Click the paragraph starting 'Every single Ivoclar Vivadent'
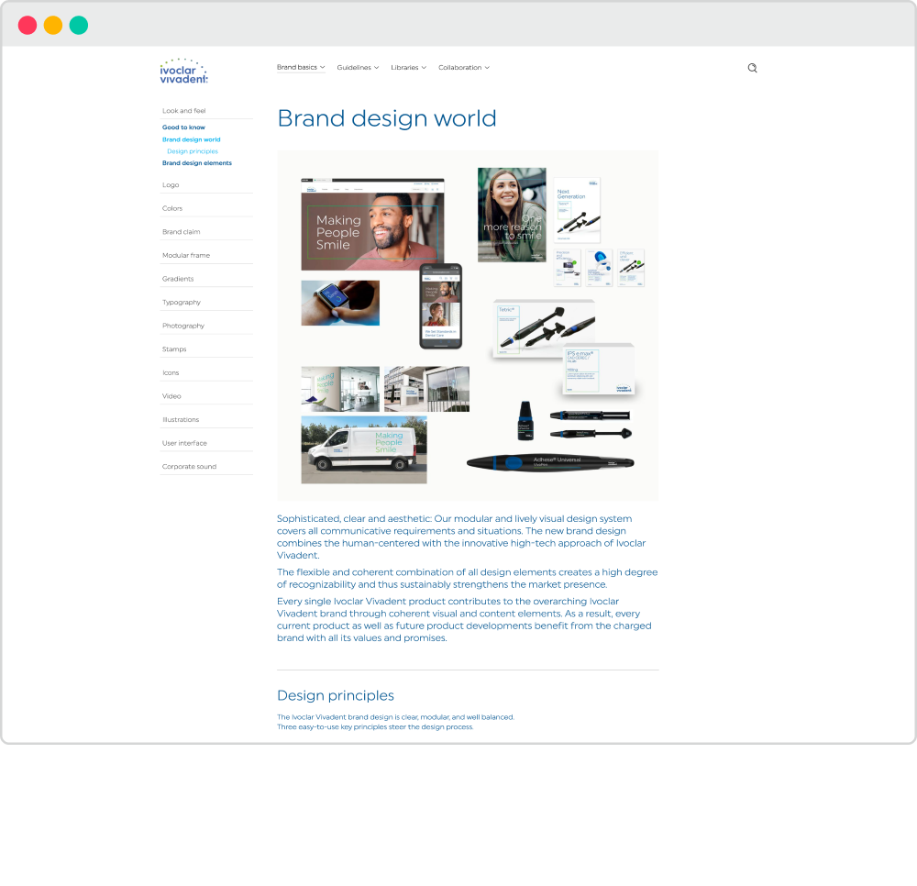Screen dimensions: 917x886 464,619
